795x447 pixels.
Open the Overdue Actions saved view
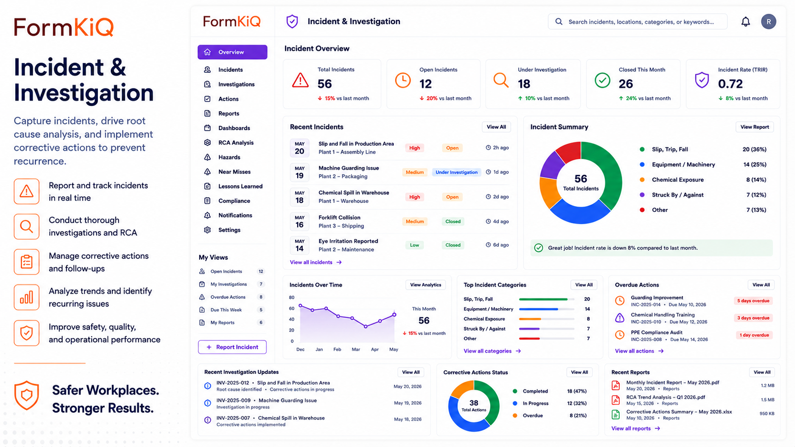232,297
